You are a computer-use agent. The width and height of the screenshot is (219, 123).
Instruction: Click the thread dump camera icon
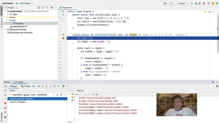[5, 117]
